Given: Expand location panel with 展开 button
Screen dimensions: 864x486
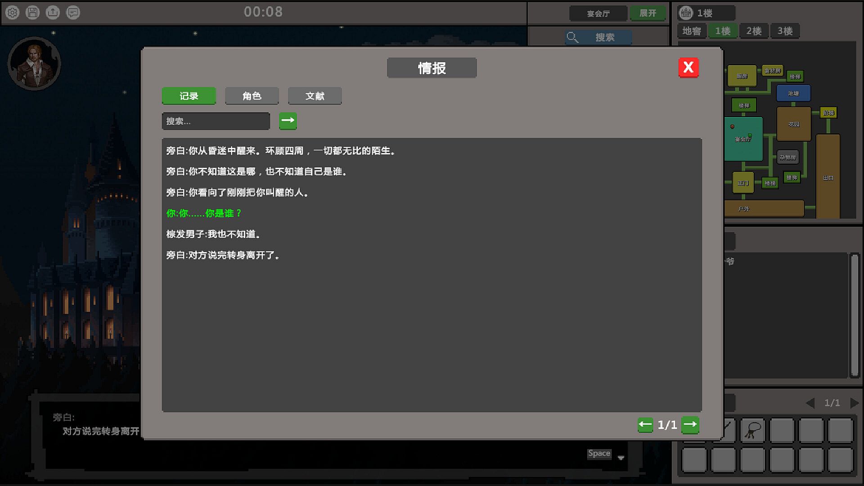Looking at the screenshot, I should [648, 13].
